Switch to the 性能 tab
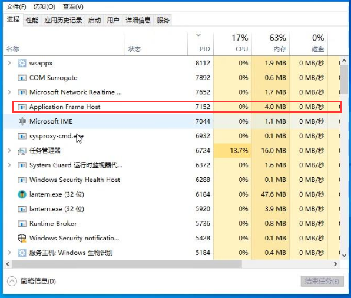The image size is (351, 298). tap(32, 21)
